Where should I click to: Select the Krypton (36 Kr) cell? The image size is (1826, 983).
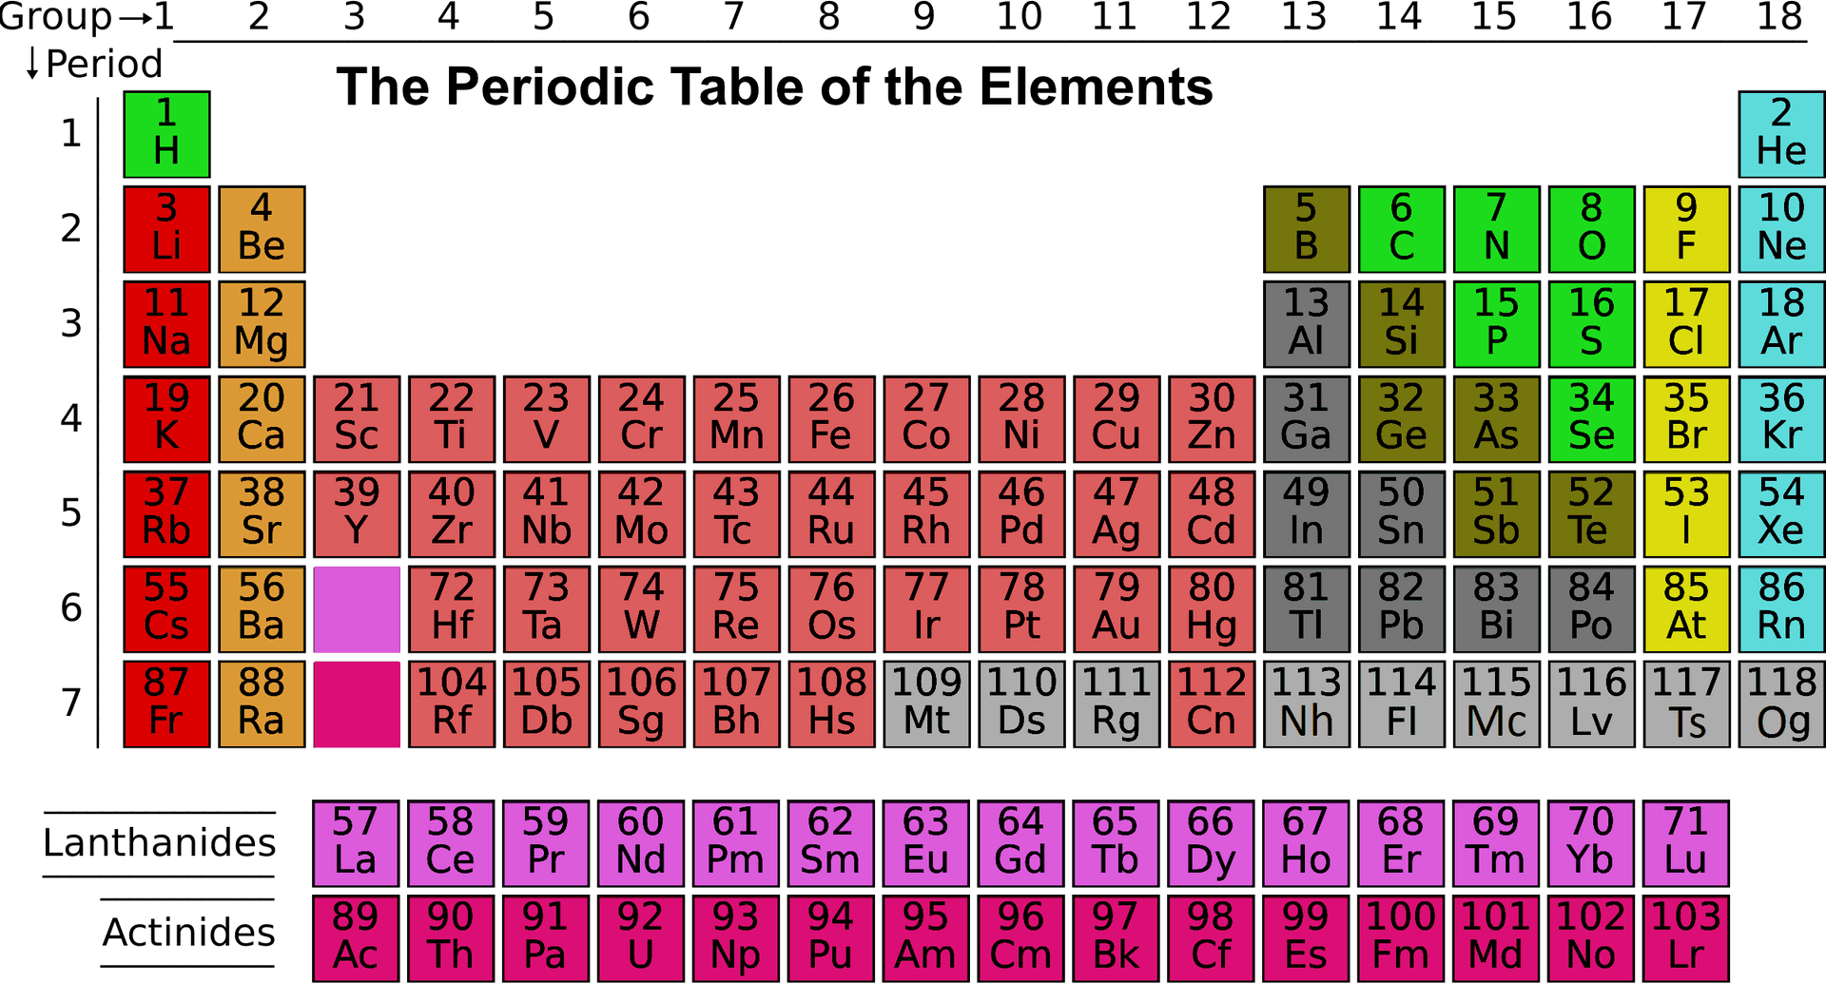1781,419
